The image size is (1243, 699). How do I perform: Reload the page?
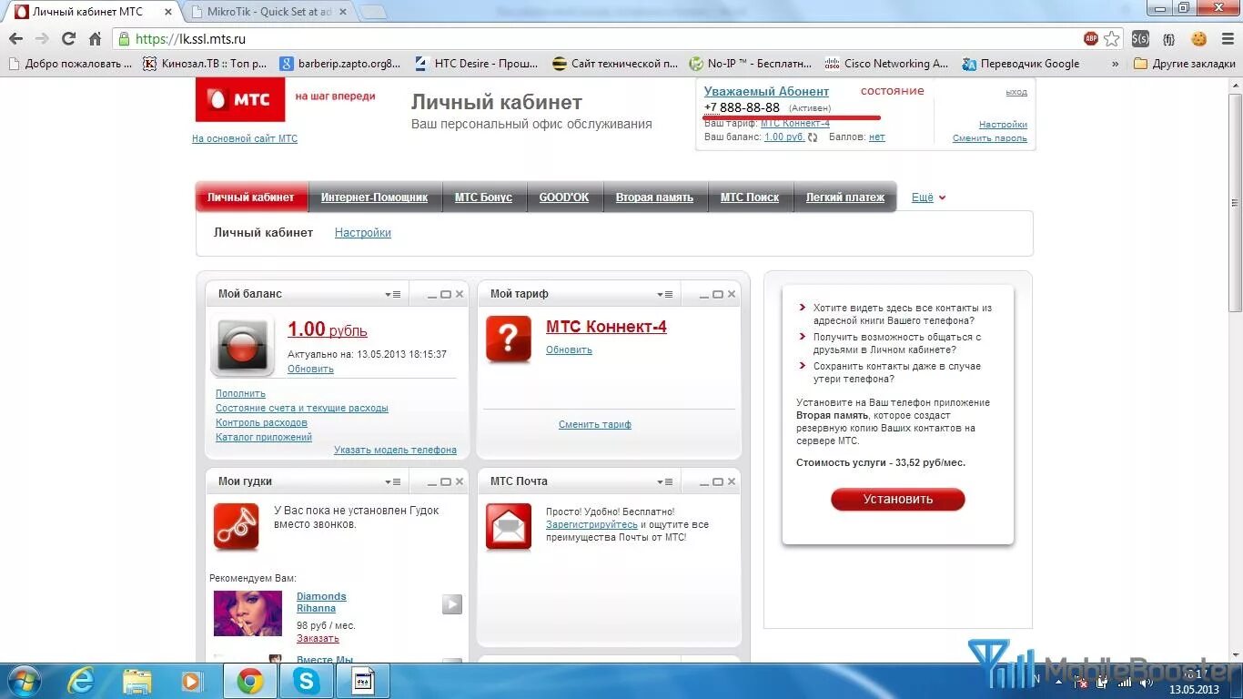(68, 39)
